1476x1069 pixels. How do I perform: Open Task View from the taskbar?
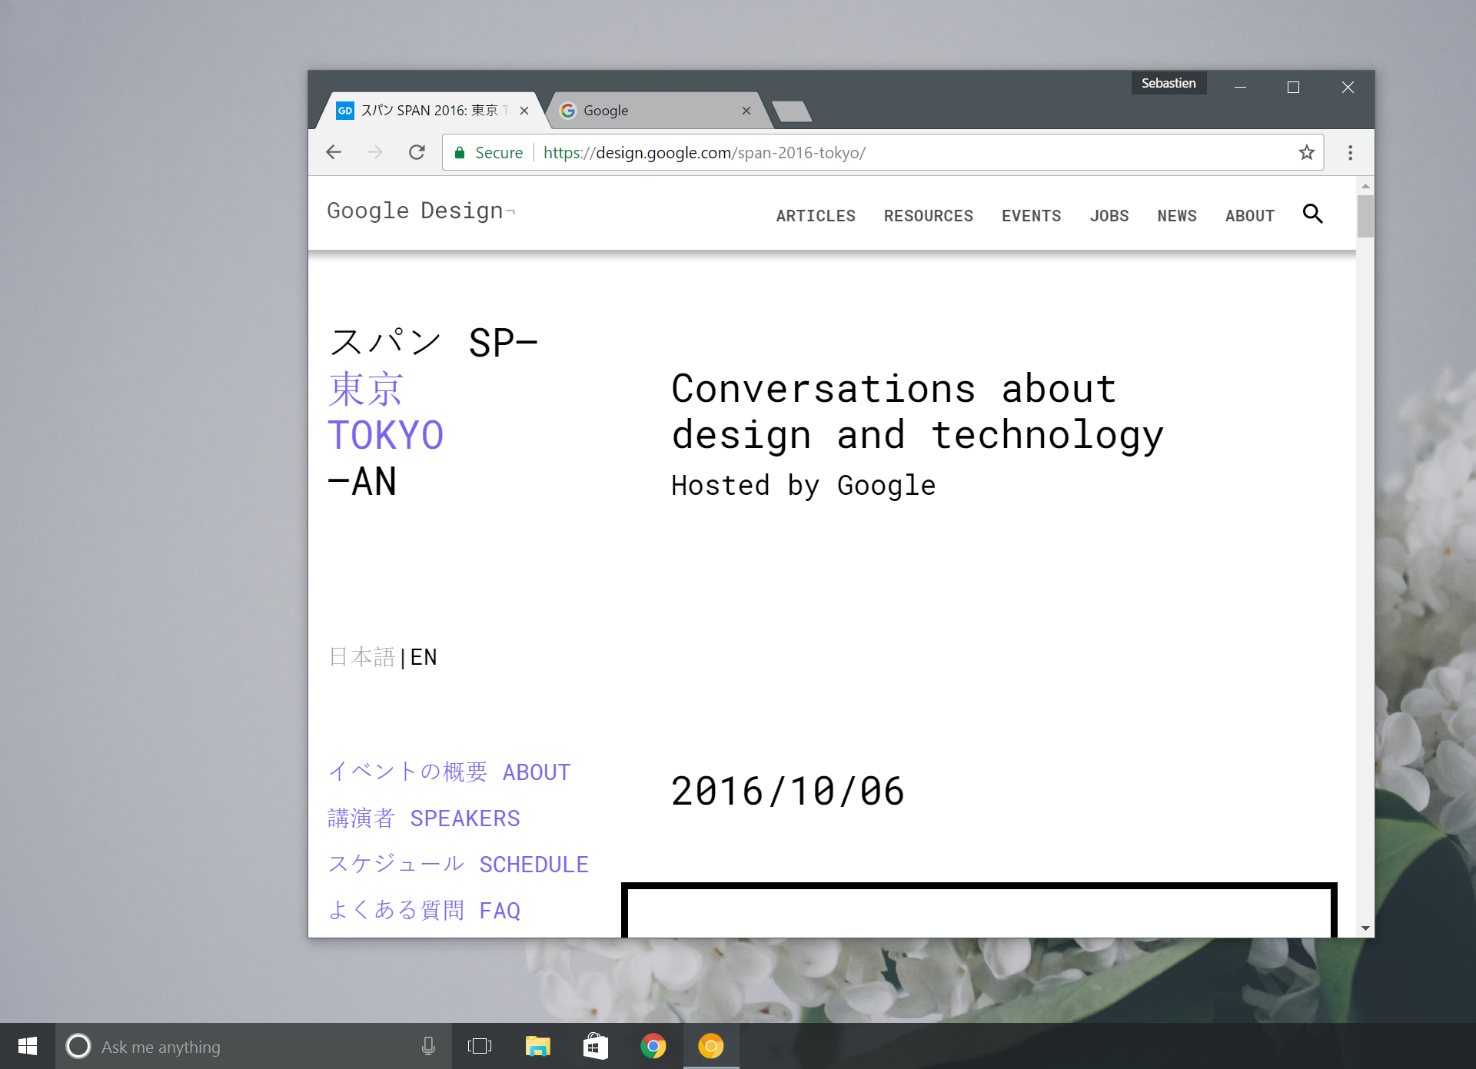click(x=480, y=1046)
